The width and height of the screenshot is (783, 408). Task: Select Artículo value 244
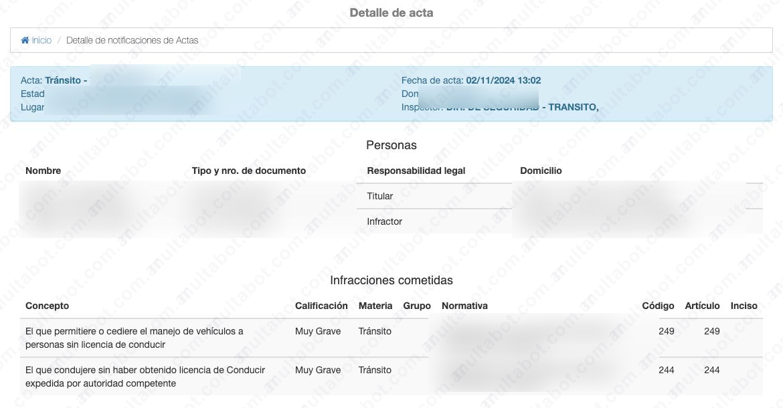[x=711, y=370]
